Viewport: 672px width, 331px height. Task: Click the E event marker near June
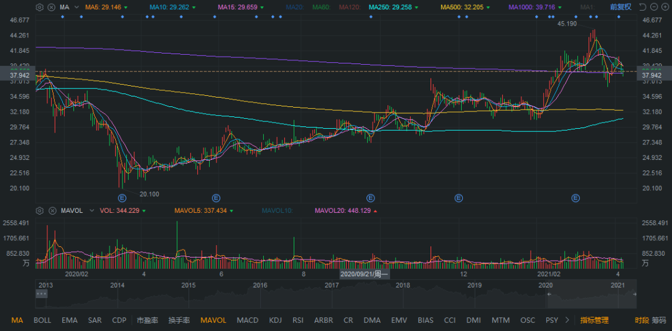216,198
